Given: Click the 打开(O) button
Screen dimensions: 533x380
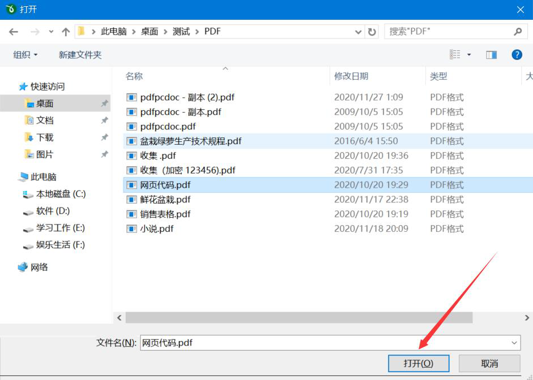Looking at the screenshot, I should (419, 364).
